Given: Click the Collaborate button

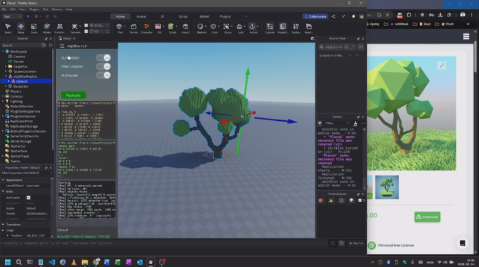Looking at the screenshot, I should (315, 16).
